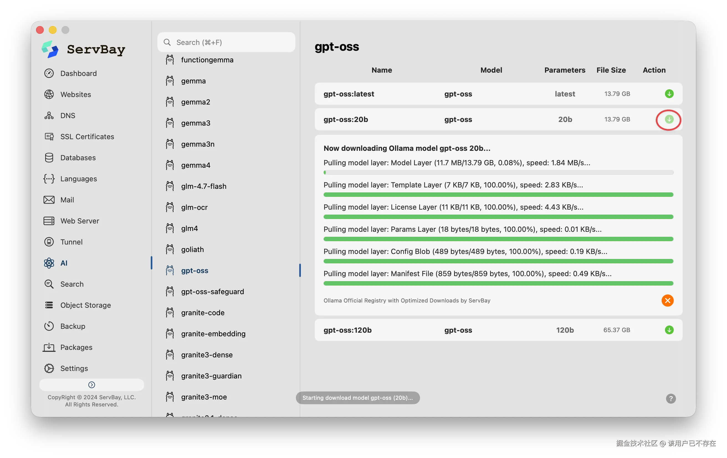Viewport: 727px width, 458px height.
Task: Go to SSL Certificates
Action: [87, 137]
